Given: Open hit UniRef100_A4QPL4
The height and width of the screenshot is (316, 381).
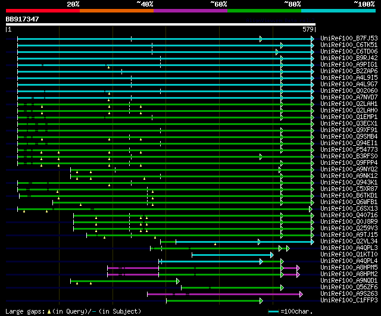Looking at the screenshot, I should [349, 261].
